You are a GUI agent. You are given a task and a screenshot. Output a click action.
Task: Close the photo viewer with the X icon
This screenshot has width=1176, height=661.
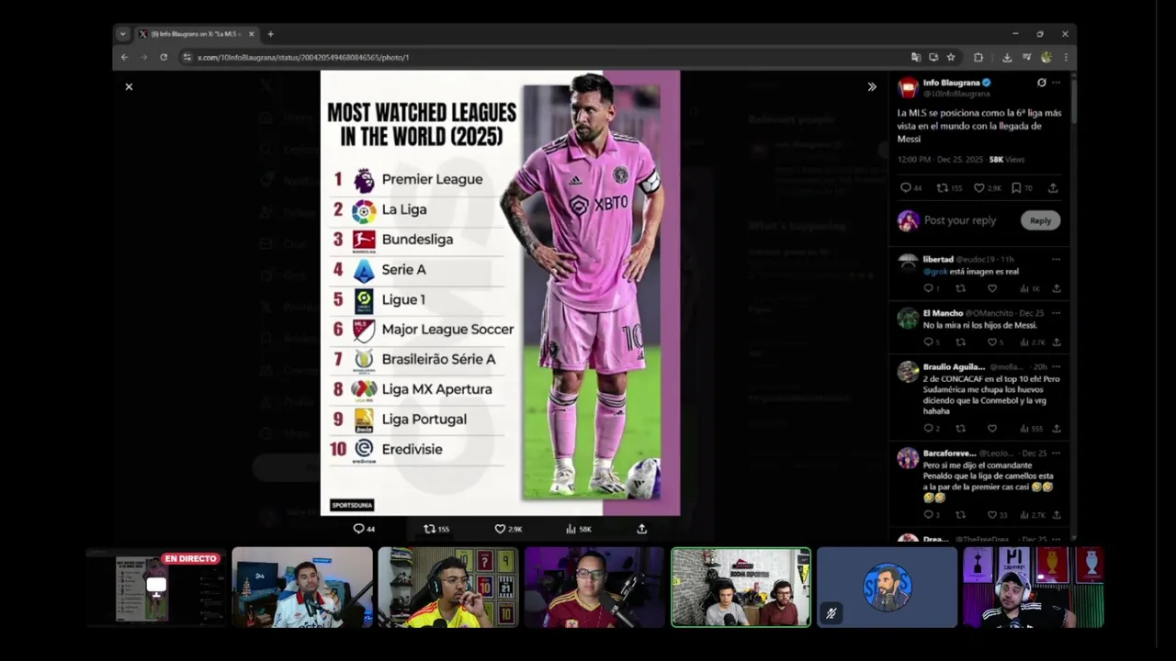point(129,86)
